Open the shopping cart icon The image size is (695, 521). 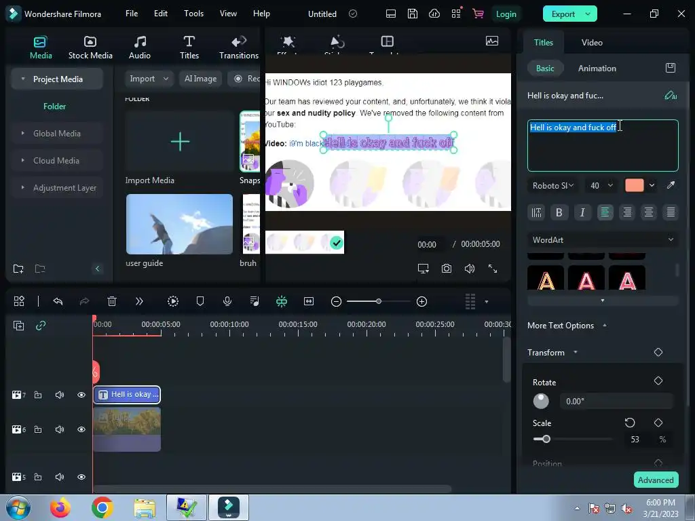(478, 14)
